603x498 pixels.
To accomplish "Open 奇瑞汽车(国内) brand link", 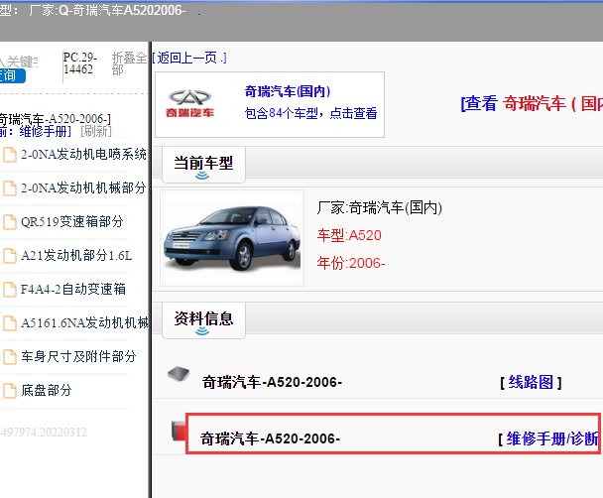I will [288, 91].
